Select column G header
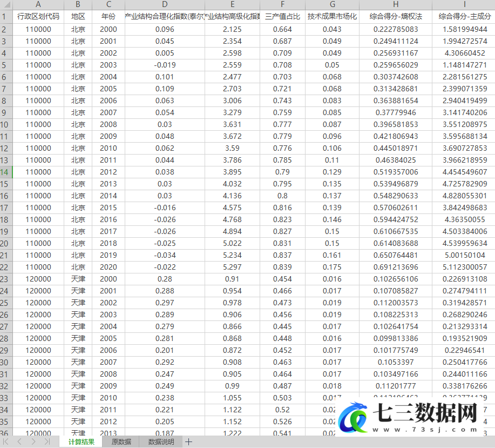The image size is (495, 448). click(332, 4)
